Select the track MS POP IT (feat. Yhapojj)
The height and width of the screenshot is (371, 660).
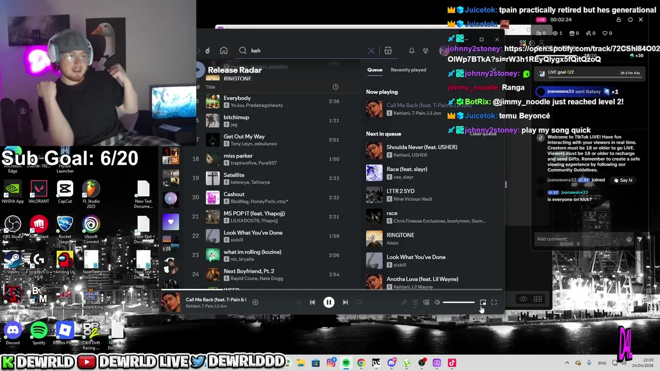coord(272,216)
